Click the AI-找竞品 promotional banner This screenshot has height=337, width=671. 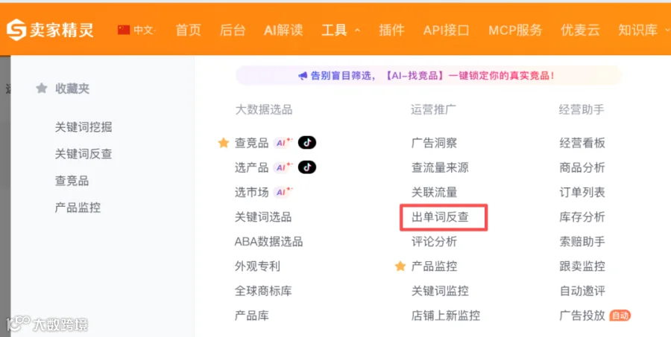pos(429,76)
